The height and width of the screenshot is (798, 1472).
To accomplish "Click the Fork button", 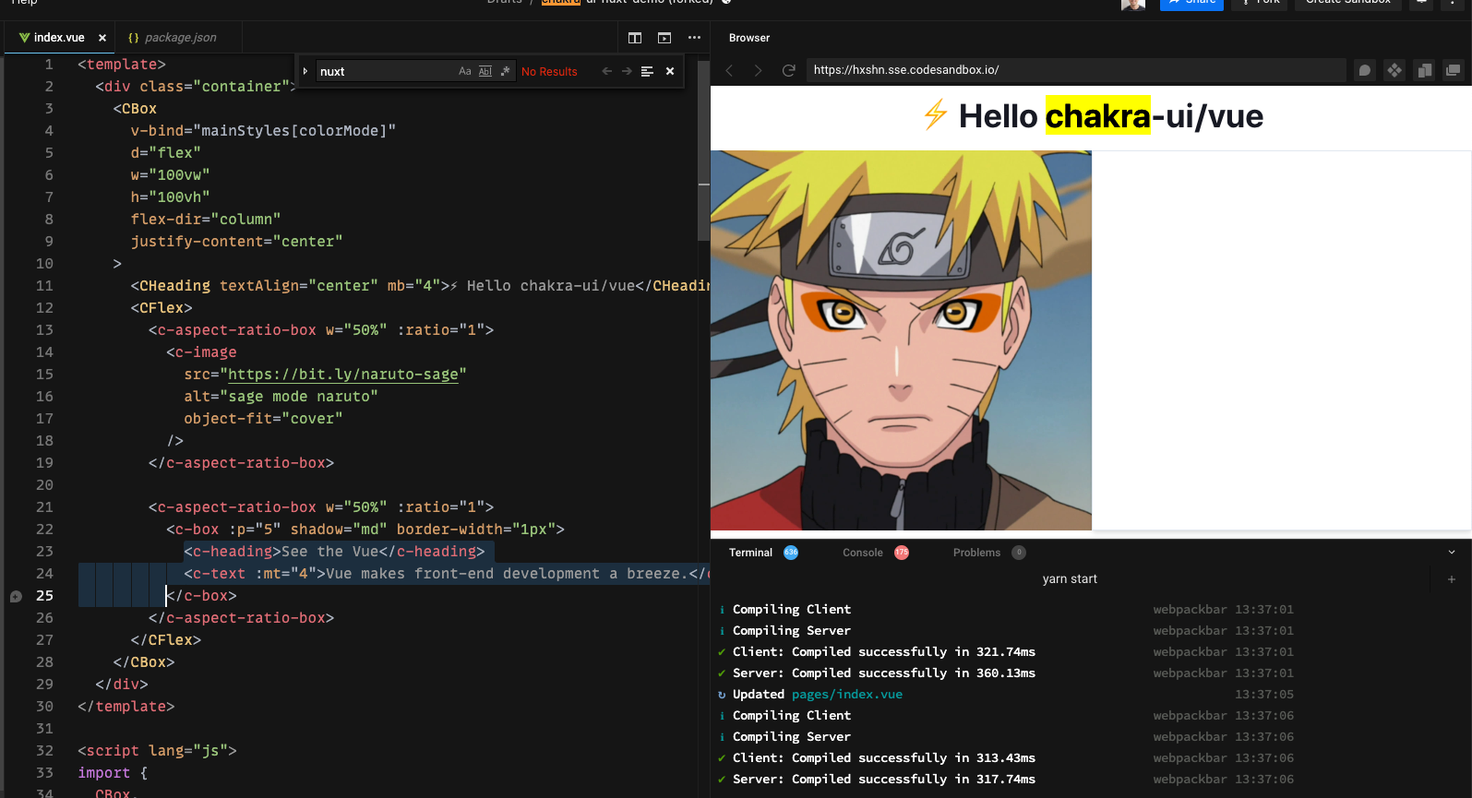I will (1260, 3).
